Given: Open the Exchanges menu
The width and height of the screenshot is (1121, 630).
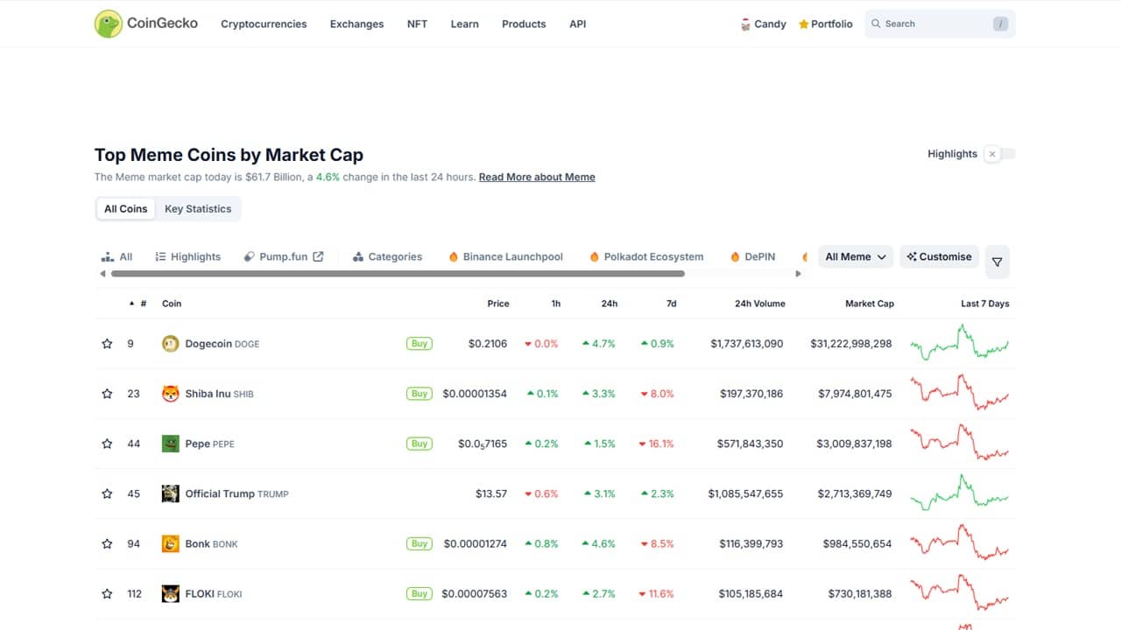Looking at the screenshot, I should 356,24.
